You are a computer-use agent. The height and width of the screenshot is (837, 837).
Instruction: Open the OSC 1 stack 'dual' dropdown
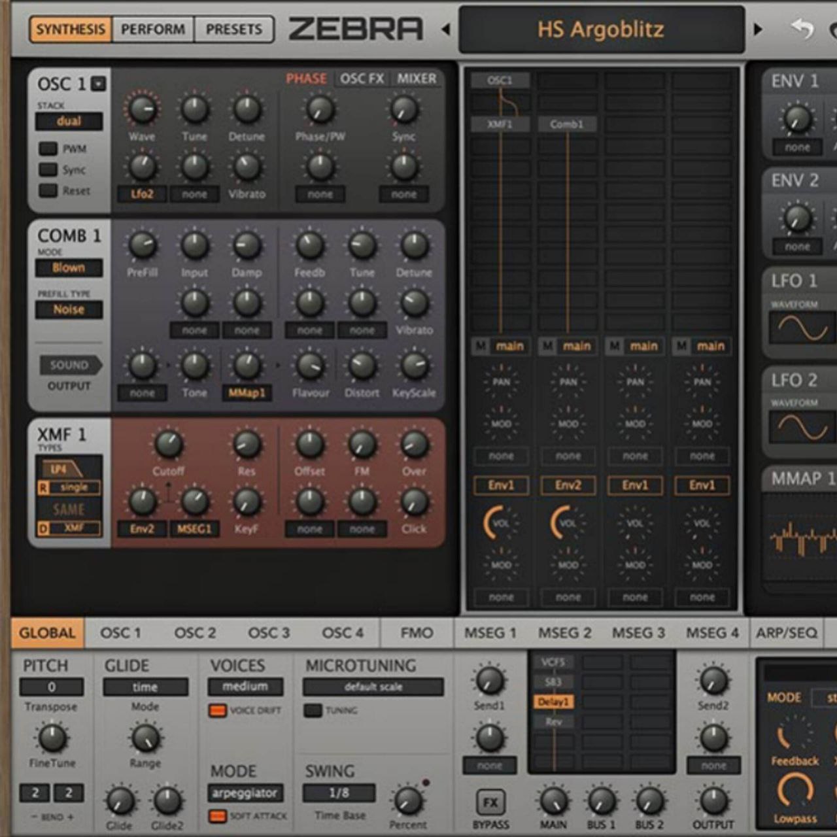coord(69,121)
